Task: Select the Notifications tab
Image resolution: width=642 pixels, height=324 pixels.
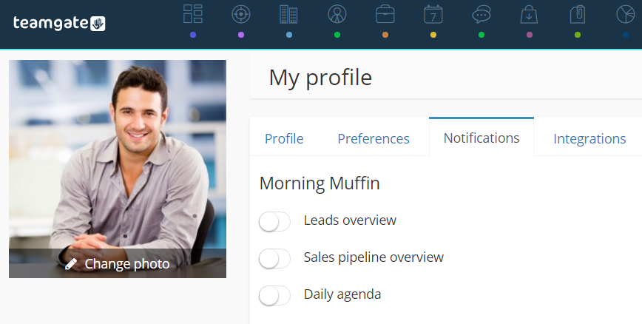Action: pyautogui.click(x=481, y=138)
